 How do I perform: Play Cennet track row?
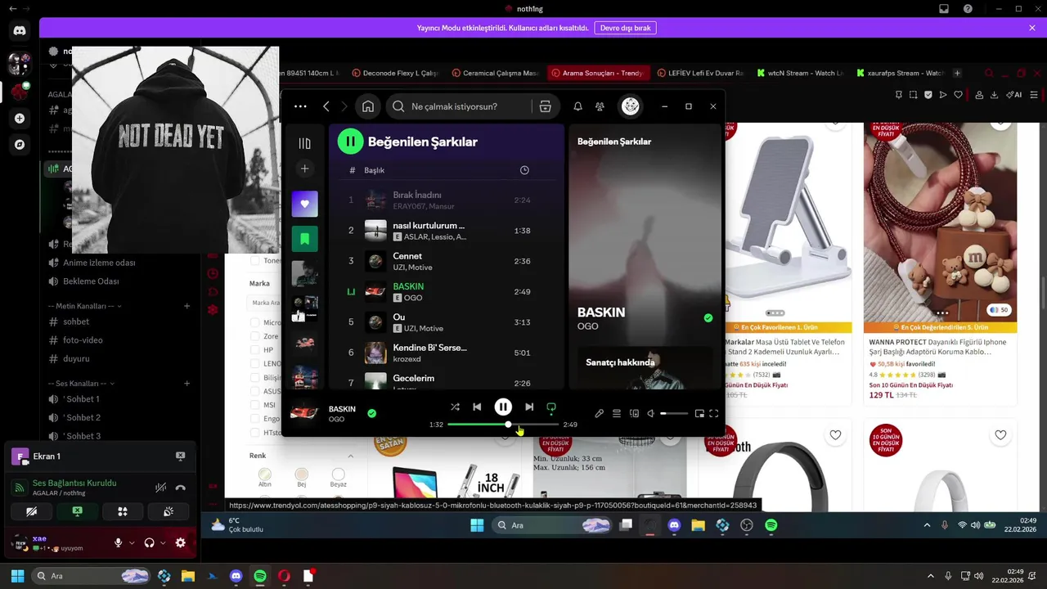point(447,261)
